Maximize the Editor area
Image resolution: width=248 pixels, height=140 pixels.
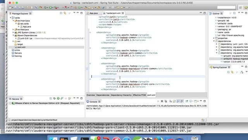pyautogui.click(x=205, y=13)
